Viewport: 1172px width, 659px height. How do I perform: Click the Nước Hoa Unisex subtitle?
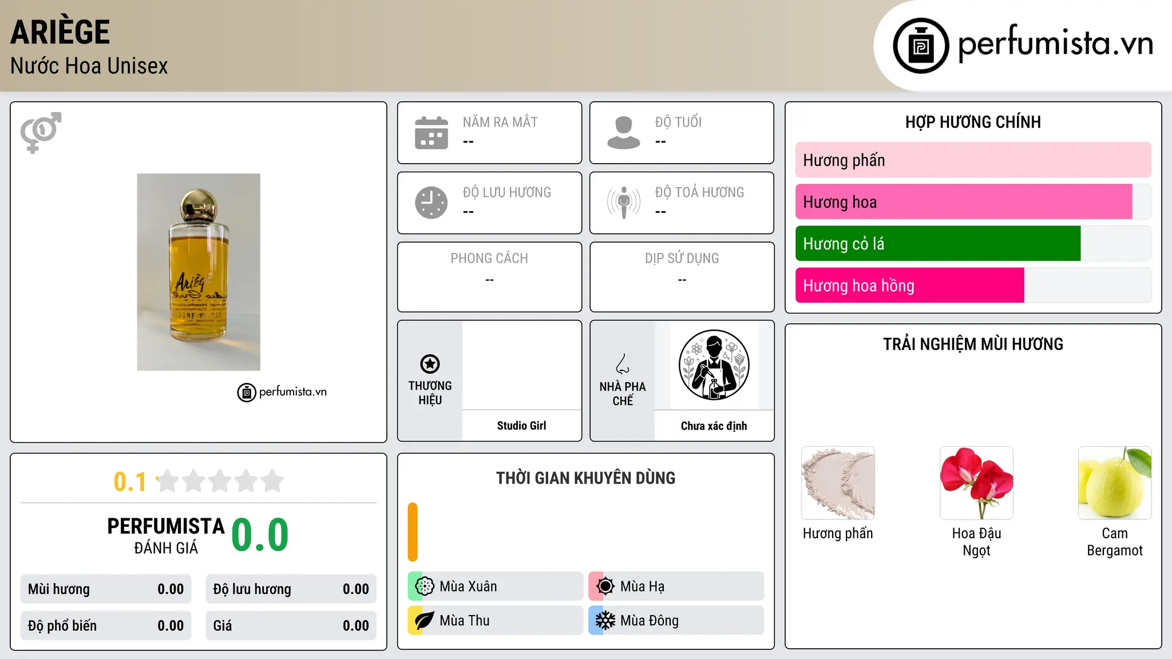pyautogui.click(x=89, y=66)
